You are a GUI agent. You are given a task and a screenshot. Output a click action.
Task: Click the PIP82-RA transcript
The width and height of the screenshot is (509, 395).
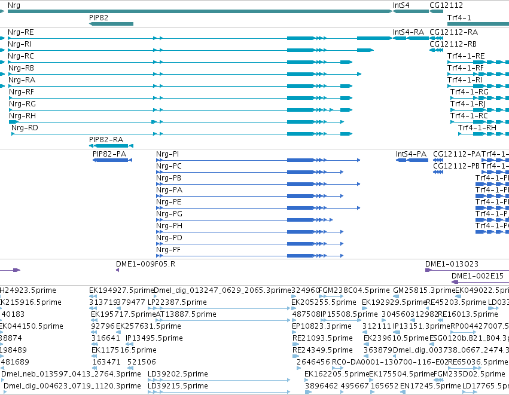pyautogui.click(x=106, y=140)
